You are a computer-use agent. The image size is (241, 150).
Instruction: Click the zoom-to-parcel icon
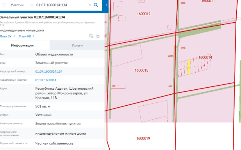pos(91,36)
